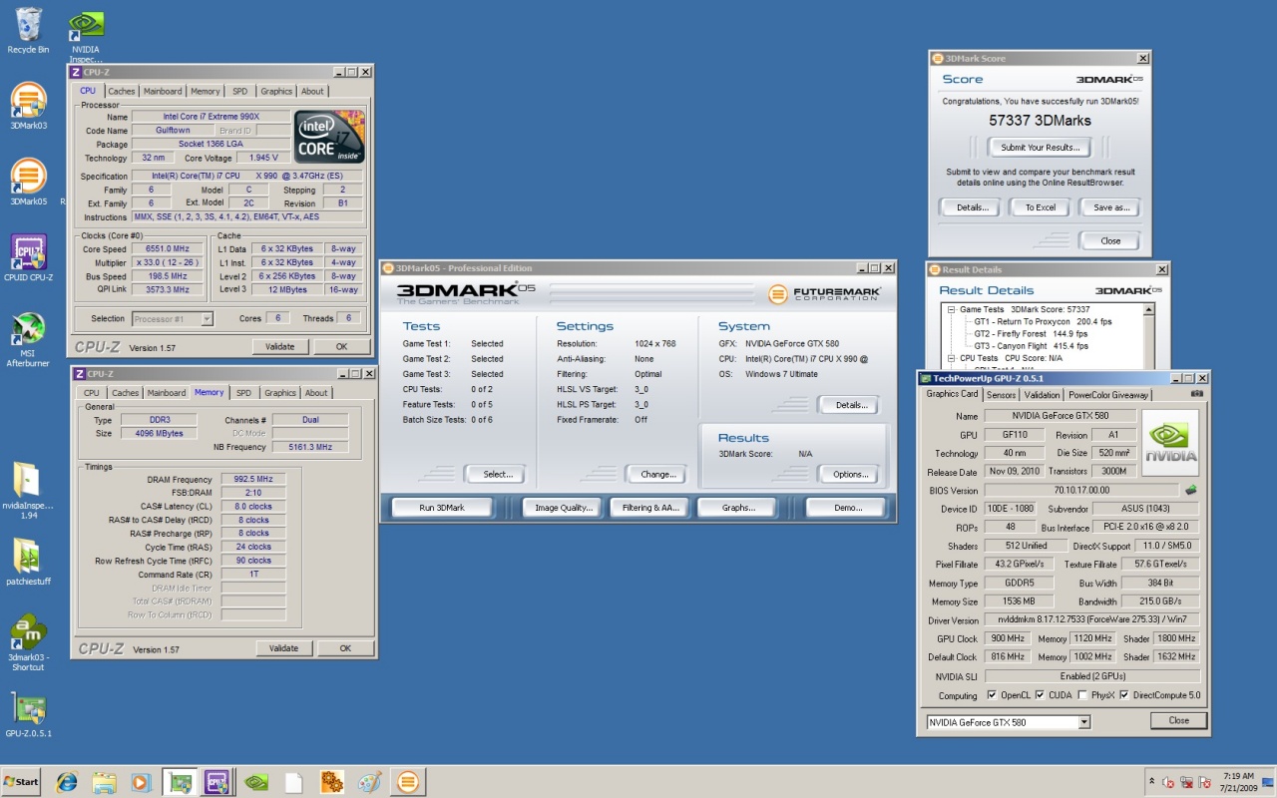Image resolution: width=1277 pixels, height=798 pixels.
Task: Switch to the Sensors tab in GPU-Z
Action: click(1001, 395)
